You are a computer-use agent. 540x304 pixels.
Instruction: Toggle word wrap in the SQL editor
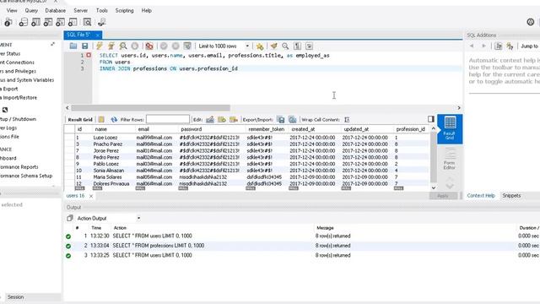(x=309, y=46)
